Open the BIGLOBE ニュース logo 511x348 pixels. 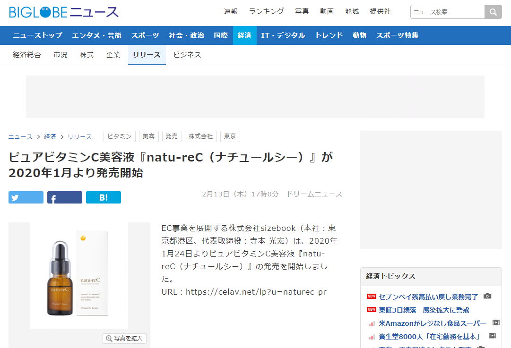(x=63, y=12)
